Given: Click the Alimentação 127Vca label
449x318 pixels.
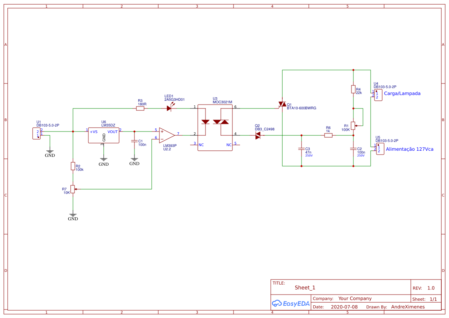Looking at the screenshot, I should 410,148.
